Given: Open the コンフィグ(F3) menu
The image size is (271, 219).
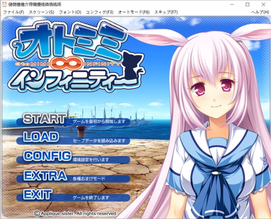Looking at the screenshot, I should pyautogui.click(x=99, y=12).
